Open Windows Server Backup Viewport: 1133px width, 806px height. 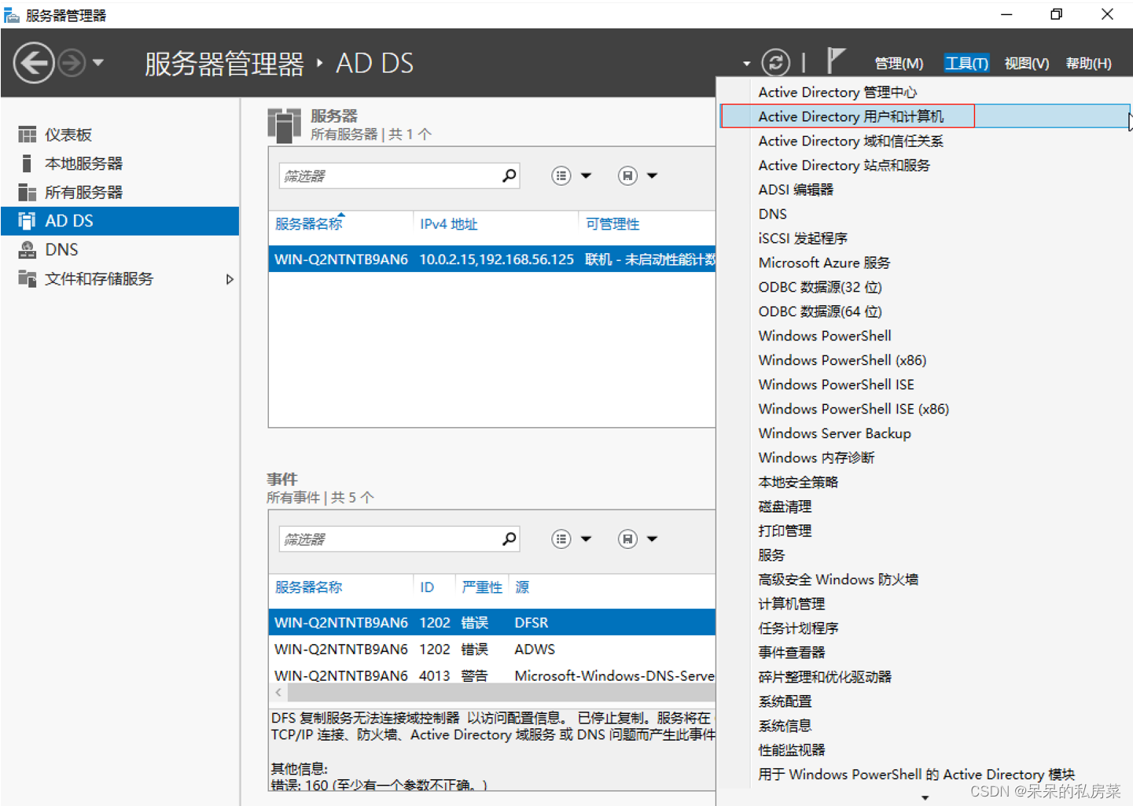tap(834, 434)
